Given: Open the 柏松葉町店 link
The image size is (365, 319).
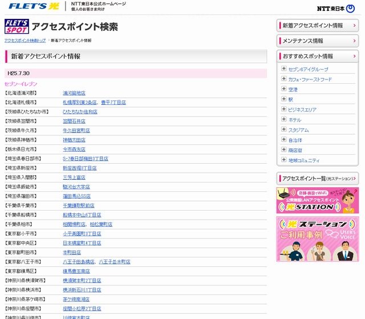Looking at the screenshot, I should click(101, 224).
